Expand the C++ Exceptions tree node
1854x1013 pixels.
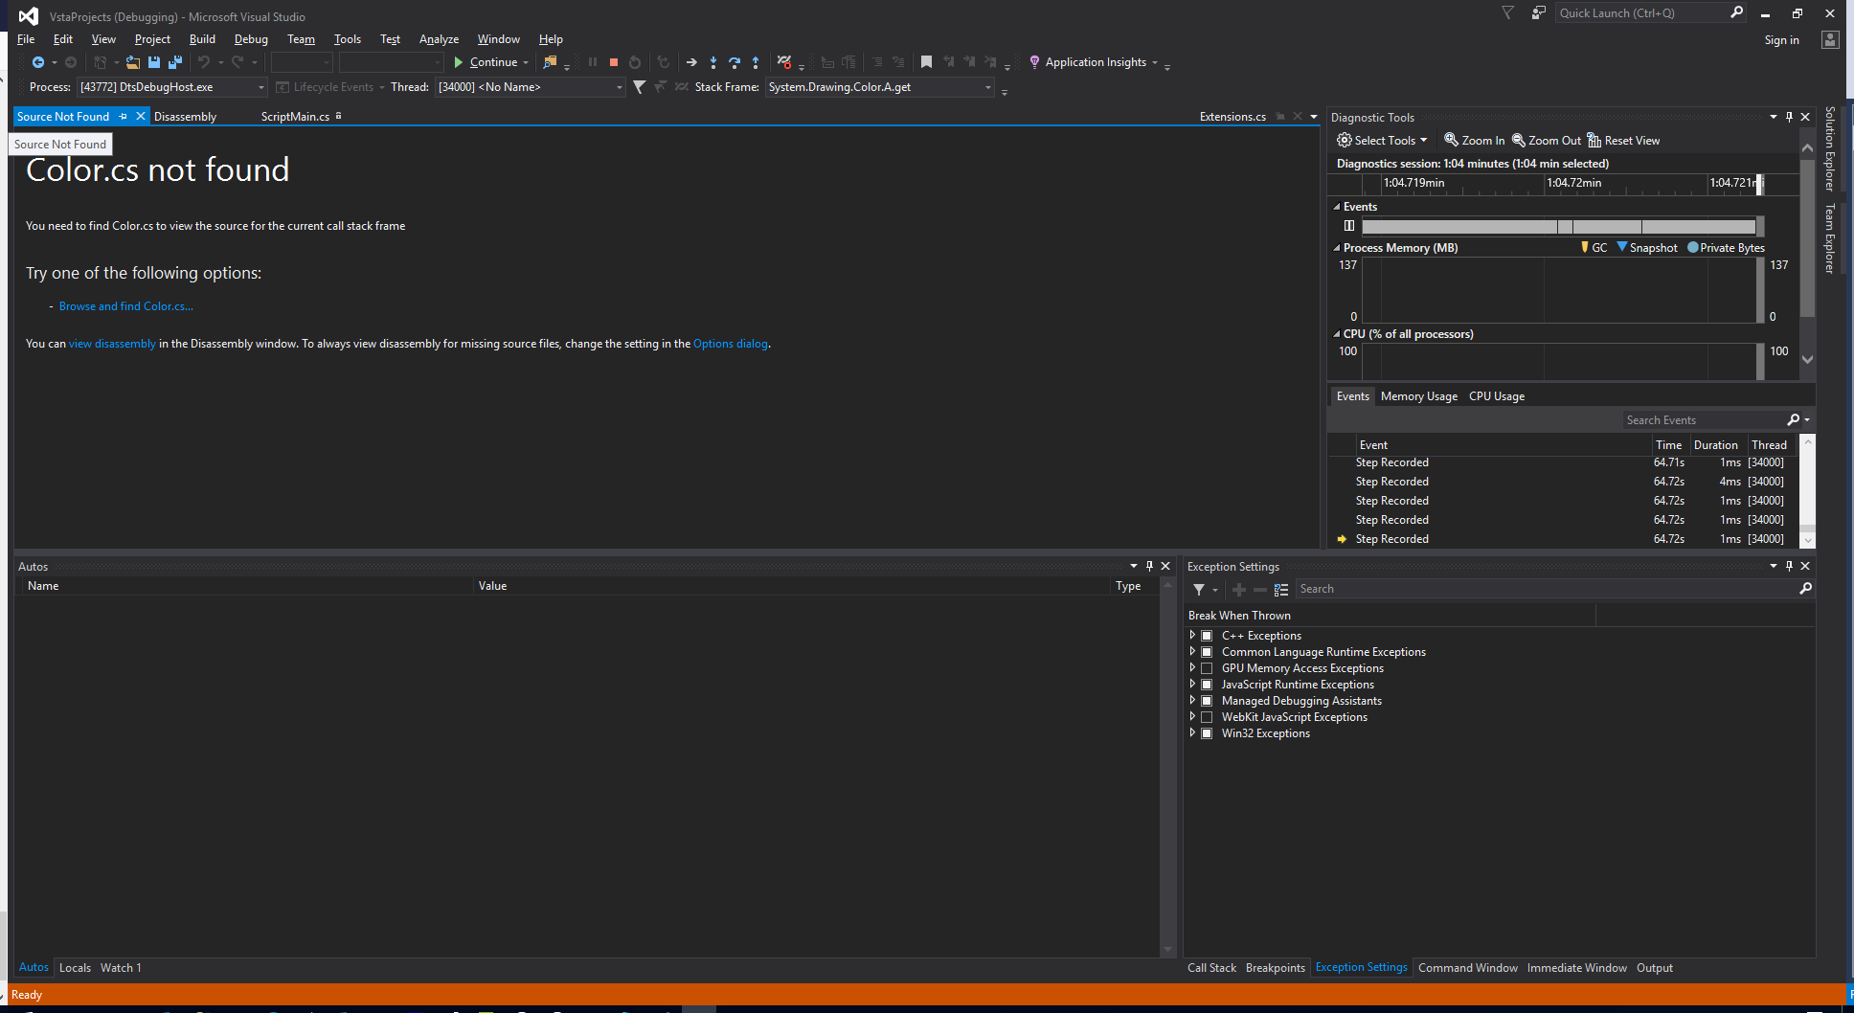coord(1192,635)
